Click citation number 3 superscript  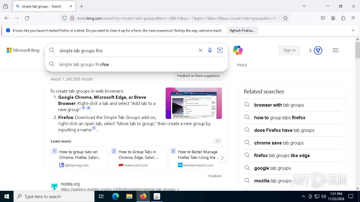[94, 128]
